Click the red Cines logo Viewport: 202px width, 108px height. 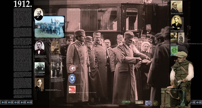(72, 89)
